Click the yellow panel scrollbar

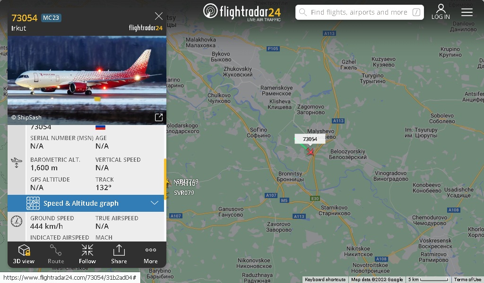pyautogui.click(x=165, y=179)
